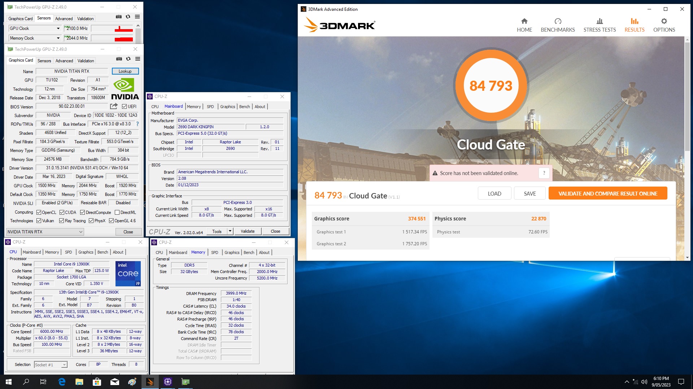
Task: Open the 3DMark Results section
Action: pyautogui.click(x=635, y=25)
